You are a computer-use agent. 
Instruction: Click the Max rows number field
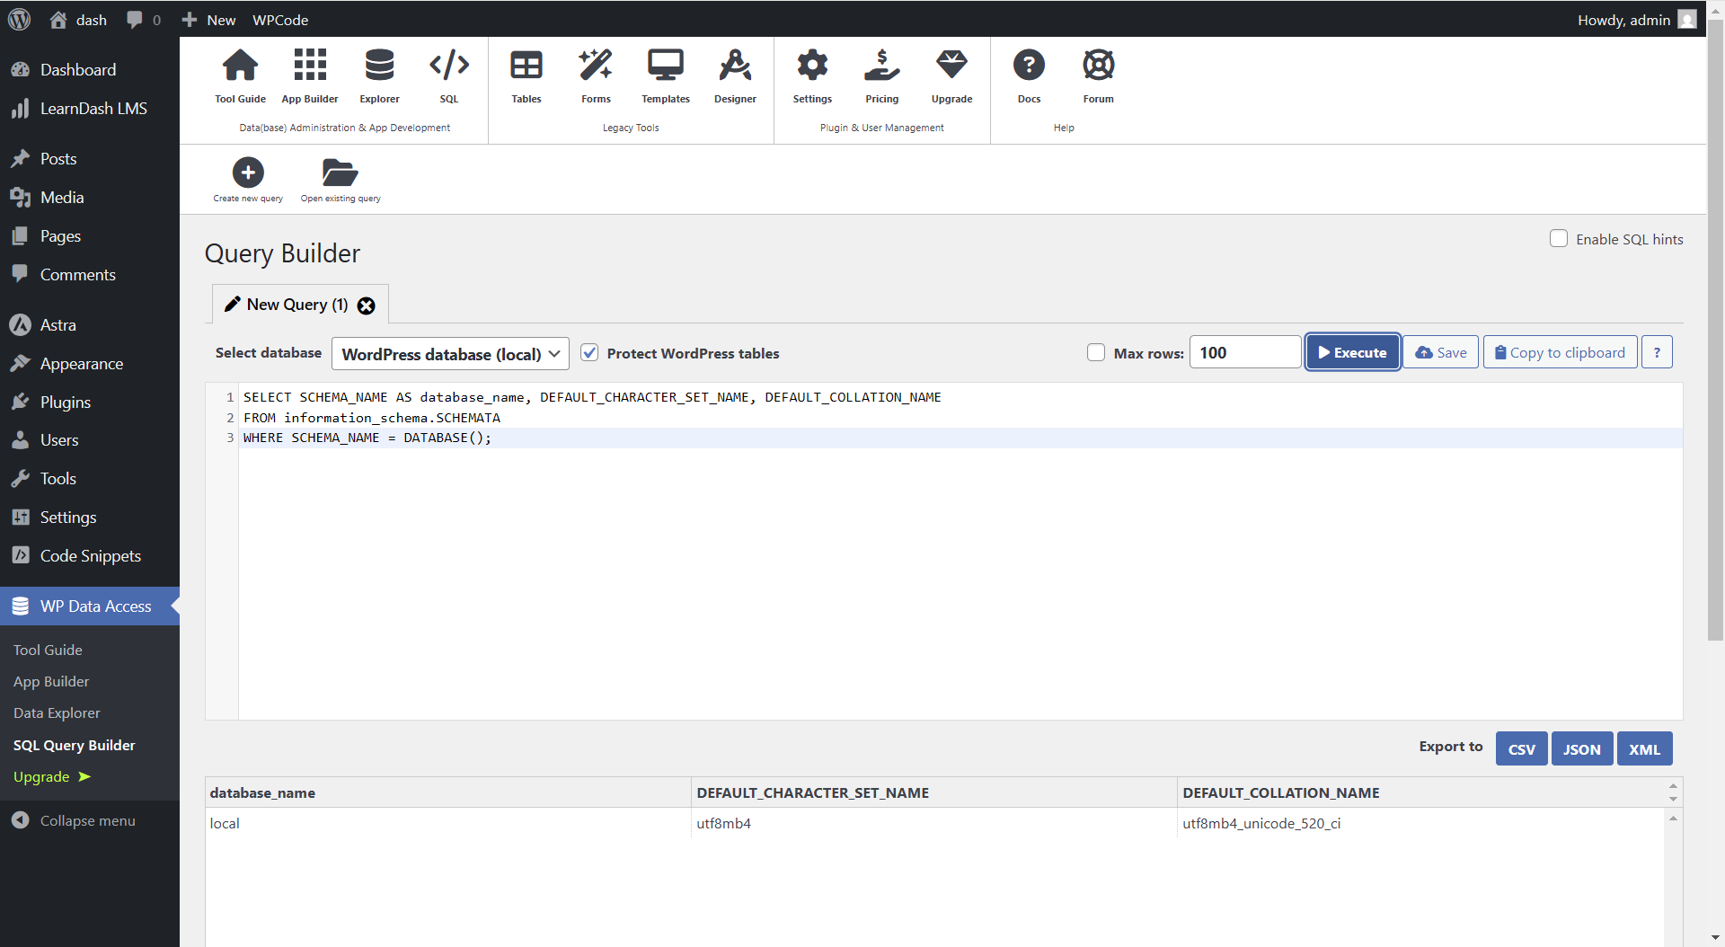(1244, 352)
